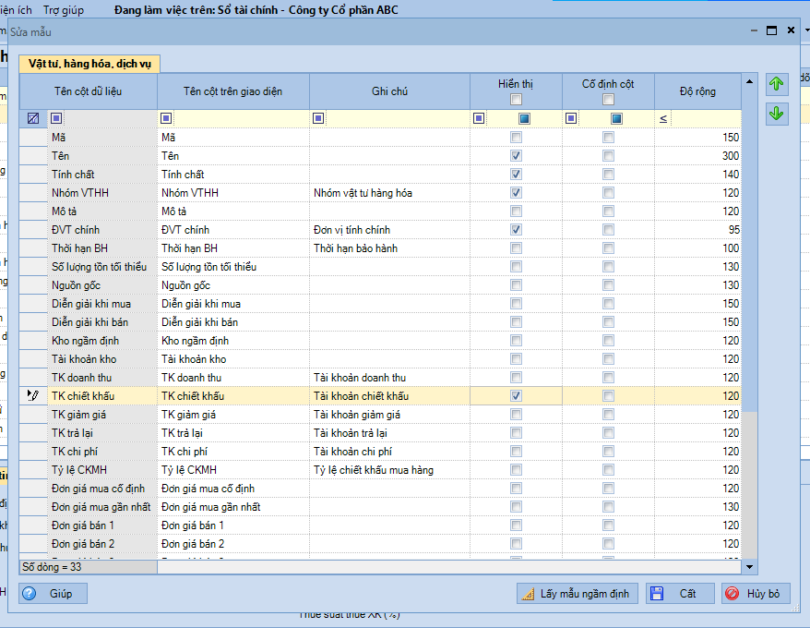Click the ≤ operator in Độ rộng filter
The width and height of the screenshot is (810, 628).
pos(663,119)
